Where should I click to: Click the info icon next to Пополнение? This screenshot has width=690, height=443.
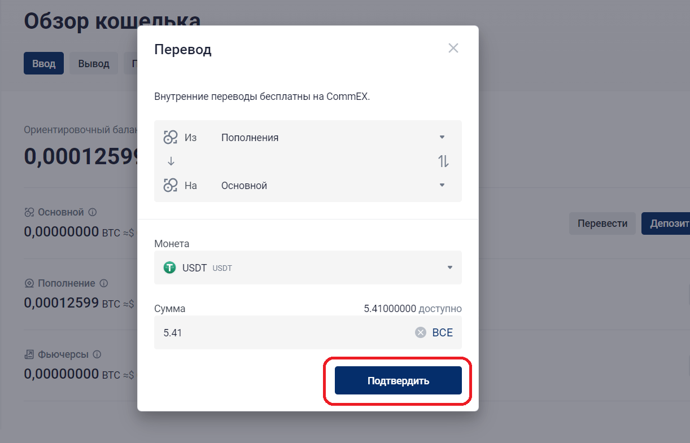[x=103, y=283]
